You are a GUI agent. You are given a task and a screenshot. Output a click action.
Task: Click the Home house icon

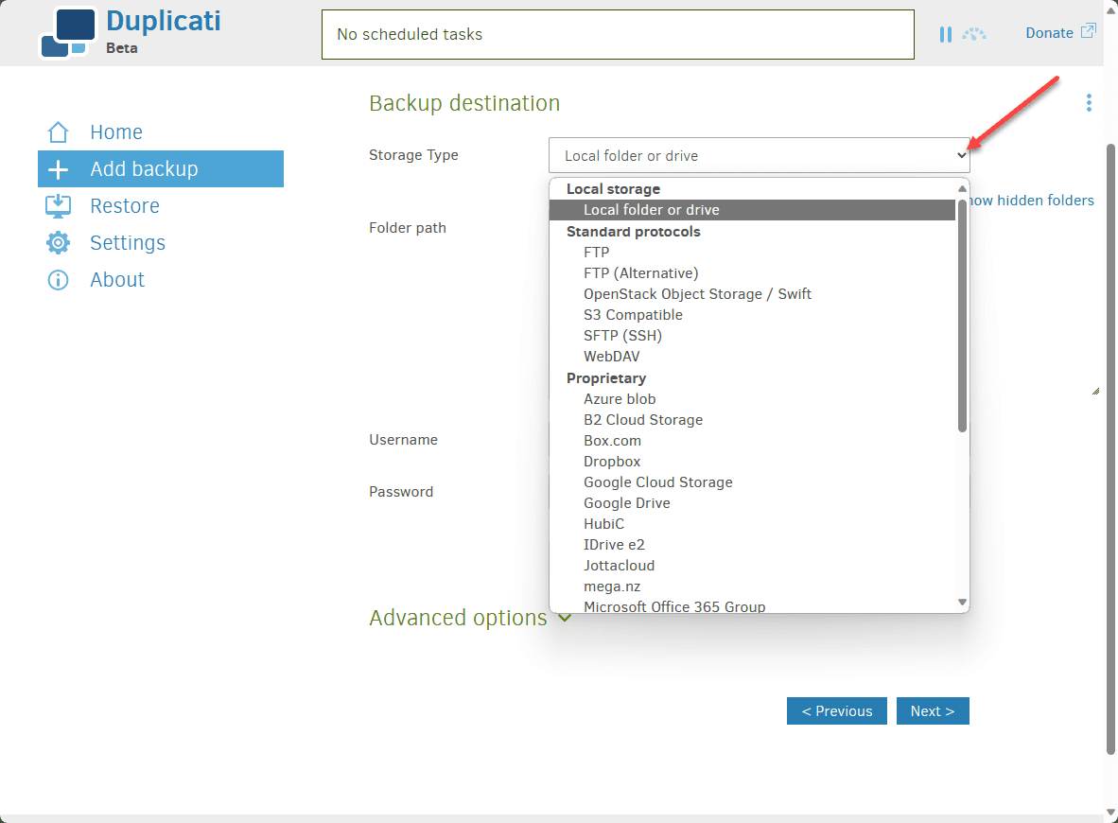click(58, 131)
